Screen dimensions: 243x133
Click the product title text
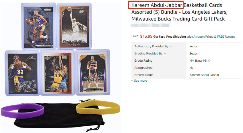[x=179, y=12]
